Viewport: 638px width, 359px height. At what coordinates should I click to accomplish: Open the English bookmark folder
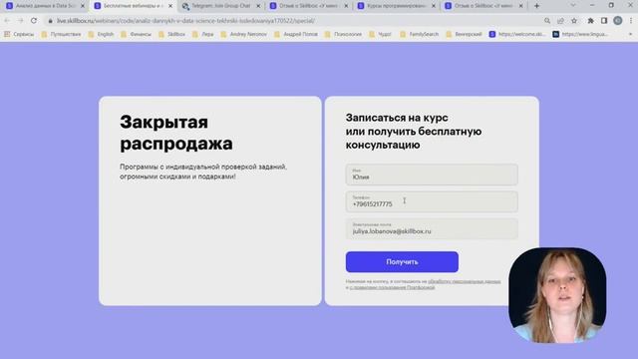point(101,34)
